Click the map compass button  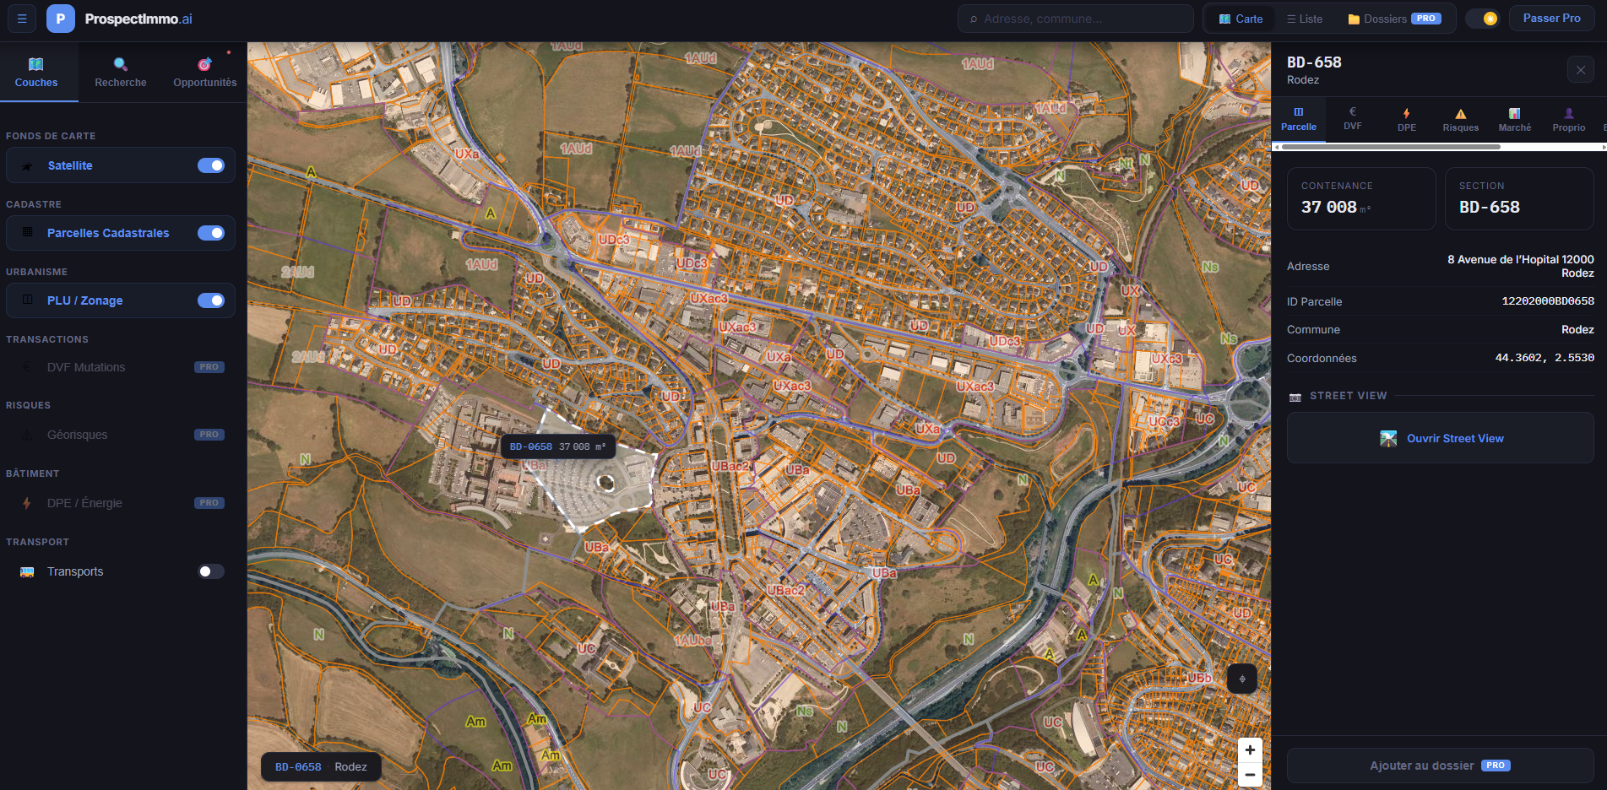[1241, 679]
